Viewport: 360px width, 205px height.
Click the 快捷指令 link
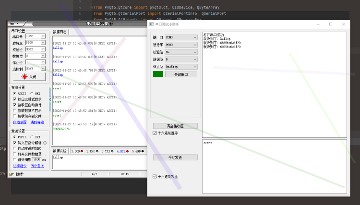(x=20, y=166)
